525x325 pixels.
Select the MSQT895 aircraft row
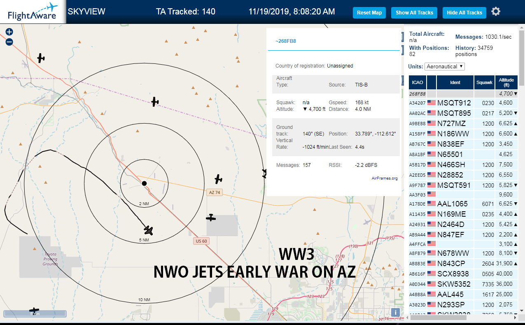coord(463,113)
